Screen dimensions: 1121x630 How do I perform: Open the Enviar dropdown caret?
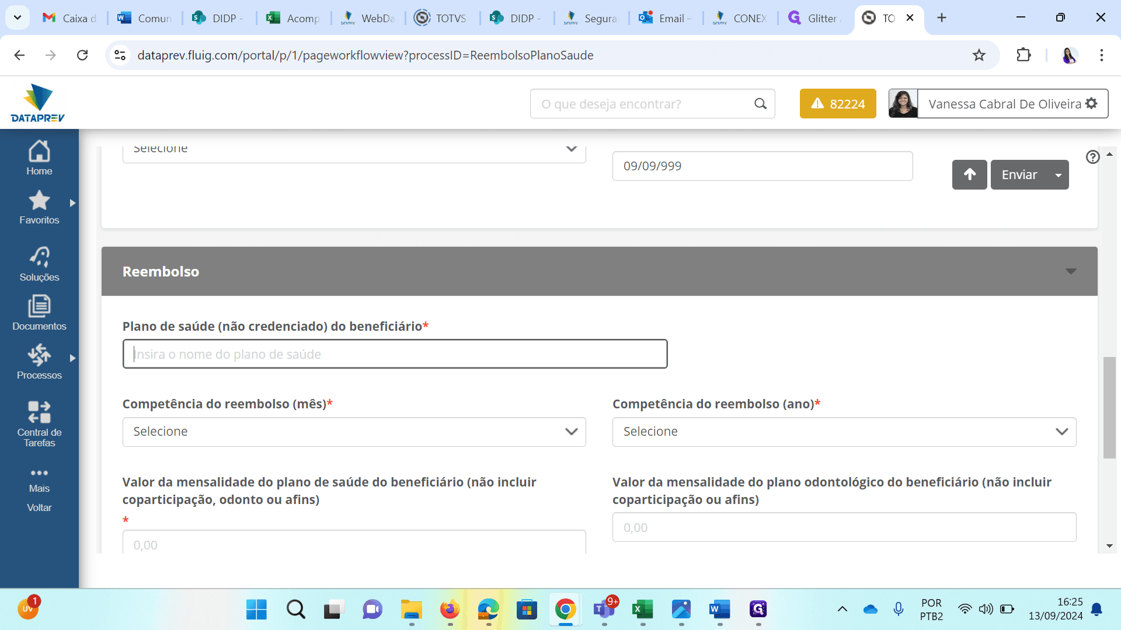click(x=1059, y=175)
